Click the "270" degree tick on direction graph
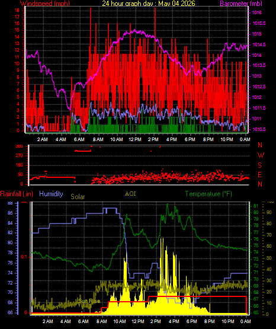The width and height of the screenshot is (276, 329). coord(20,155)
